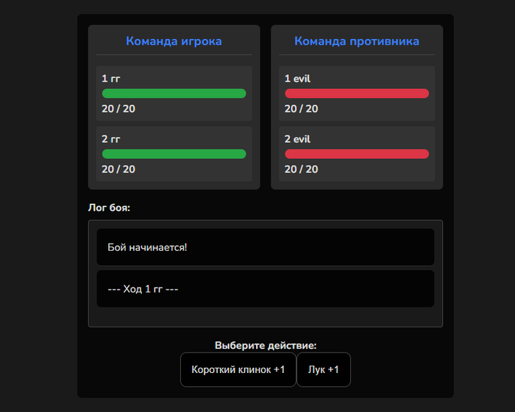Click the red health bar of 1 evil
This screenshot has height=412, width=515.
click(x=357, y=93)
